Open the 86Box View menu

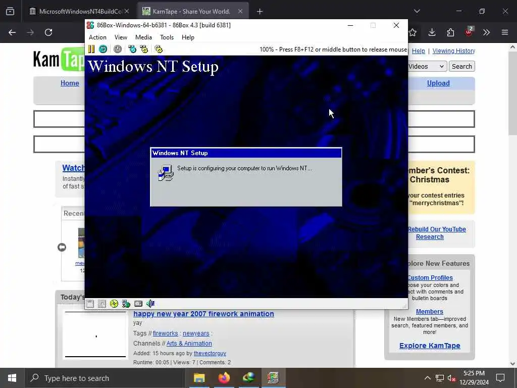click(x=121, y=37)
